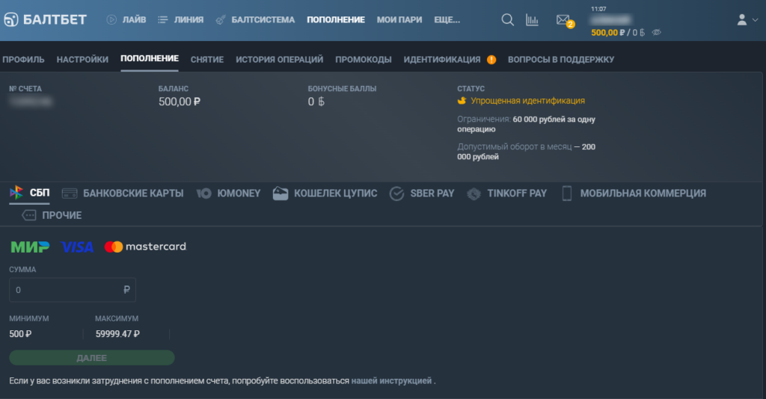Click the ЮMoney logo icon
The height and width of the screenshot is (399, 766).
203,194
